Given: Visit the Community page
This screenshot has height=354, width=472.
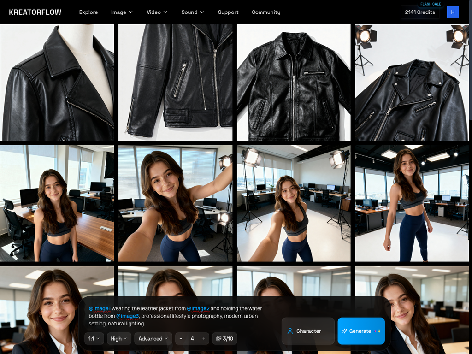Looking at the screenshot, I should click(266, 12).
